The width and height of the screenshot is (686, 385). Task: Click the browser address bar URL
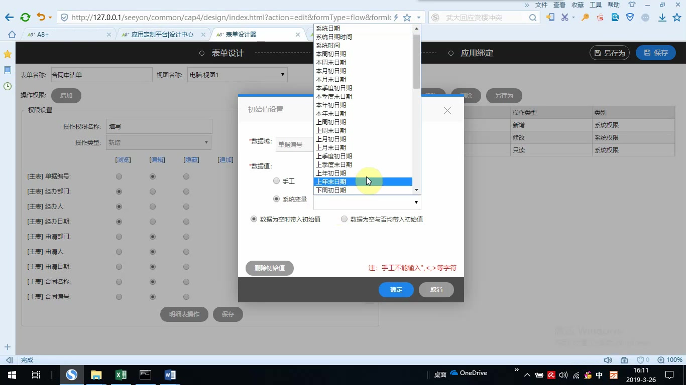click(231, 18)
